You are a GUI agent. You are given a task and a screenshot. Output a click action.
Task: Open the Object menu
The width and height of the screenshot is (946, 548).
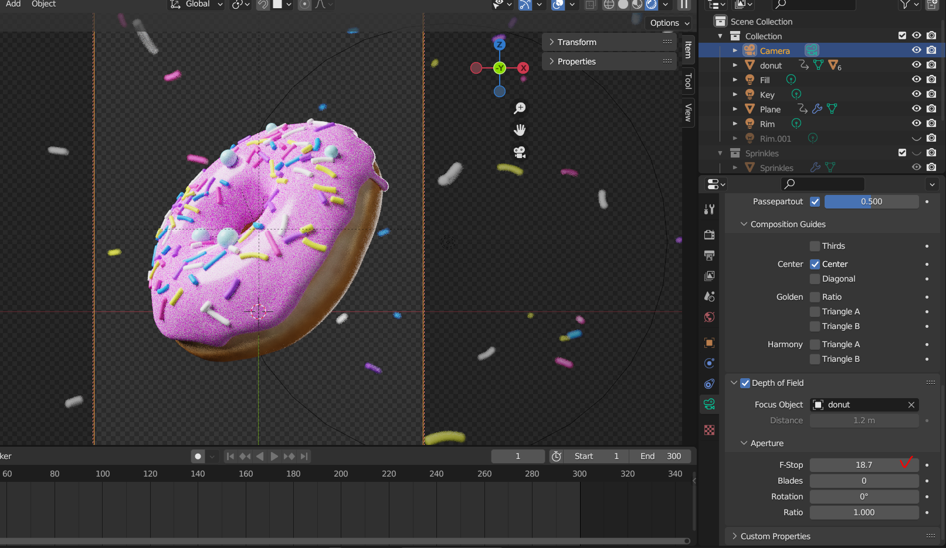(x=43, y=4)
